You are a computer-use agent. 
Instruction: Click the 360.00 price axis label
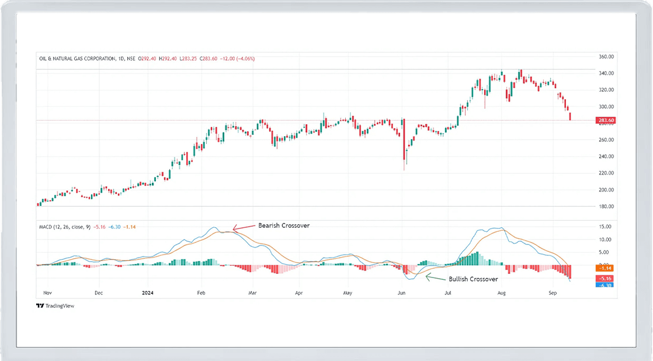coord(606,57)
